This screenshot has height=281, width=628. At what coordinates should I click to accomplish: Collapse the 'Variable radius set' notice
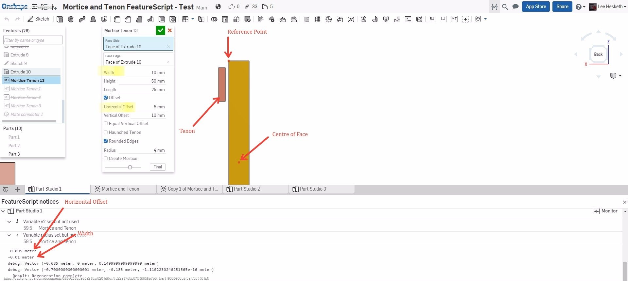pyautogui.click(x=9, y=235)
